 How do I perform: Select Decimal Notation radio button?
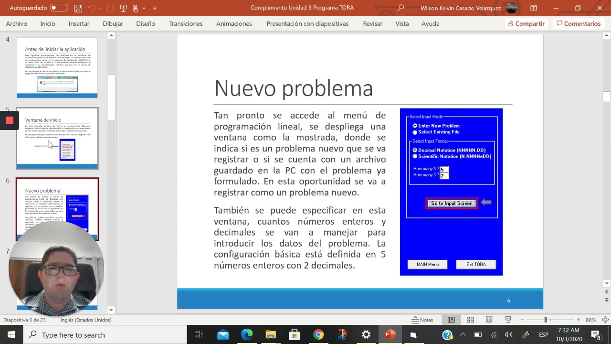415,150
